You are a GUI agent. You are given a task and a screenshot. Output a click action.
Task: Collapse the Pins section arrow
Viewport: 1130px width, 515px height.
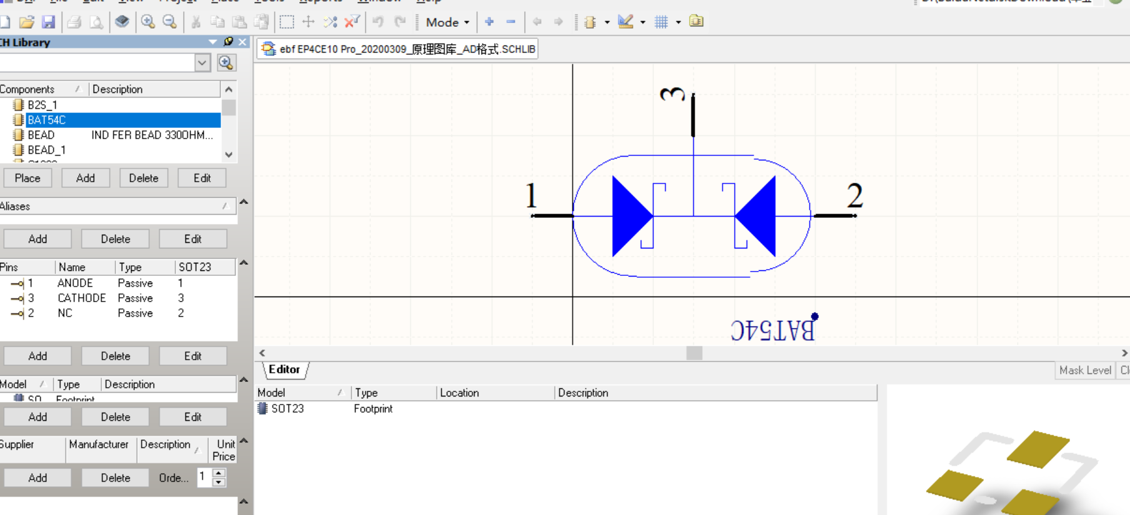tap(244, 263)
